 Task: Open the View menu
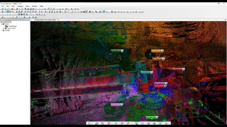coord(13,6)
